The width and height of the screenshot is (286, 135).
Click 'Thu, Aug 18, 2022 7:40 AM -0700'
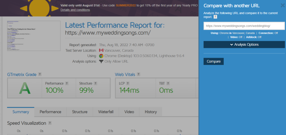[127, 45]
